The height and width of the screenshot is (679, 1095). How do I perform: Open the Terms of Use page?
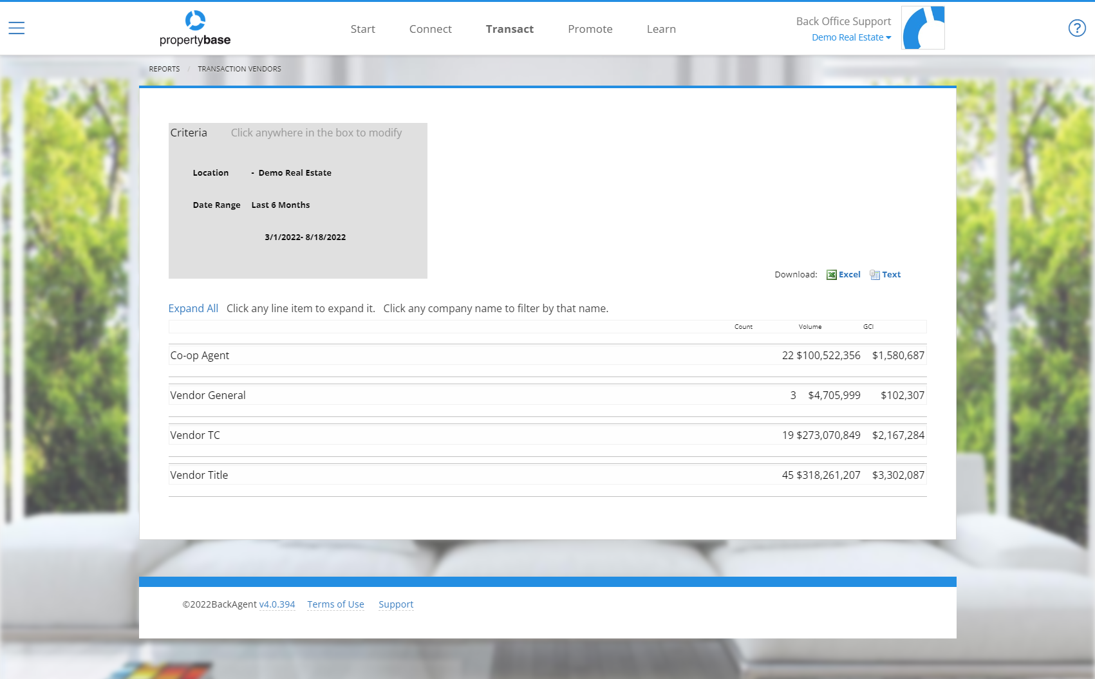[x=335, y=604]
